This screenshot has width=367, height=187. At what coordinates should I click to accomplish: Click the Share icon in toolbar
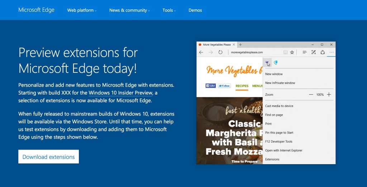323,52
